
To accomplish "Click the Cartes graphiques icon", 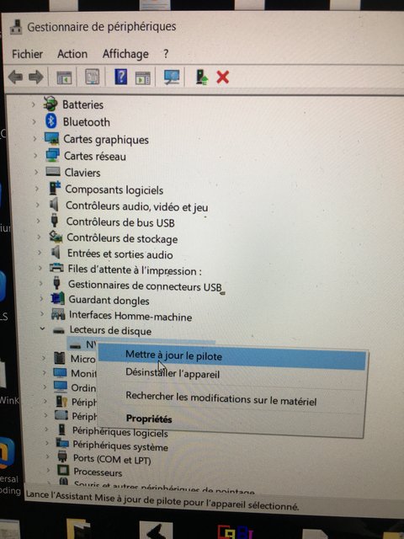I will click(52, 138).
